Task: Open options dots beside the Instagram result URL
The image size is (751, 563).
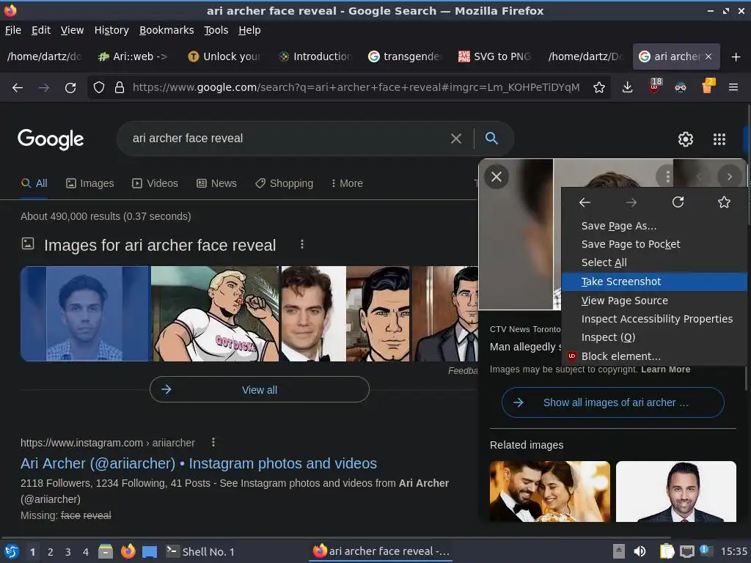Action: tap(213, 442)
